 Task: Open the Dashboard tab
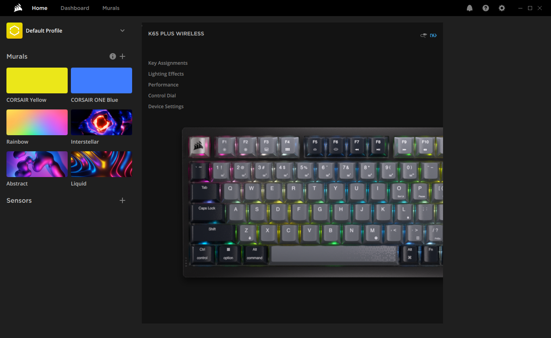click(75, 8)
